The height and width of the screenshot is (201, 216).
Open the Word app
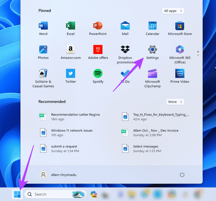coord(43,28)
